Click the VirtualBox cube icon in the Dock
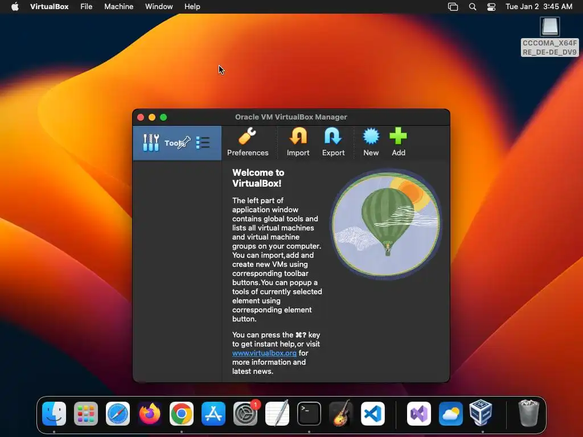Viewport: 583px width, 437px height. [481, 413]
